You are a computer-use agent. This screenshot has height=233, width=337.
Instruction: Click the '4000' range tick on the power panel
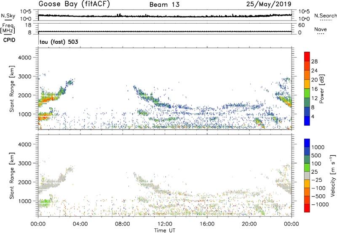click(24, 58)
